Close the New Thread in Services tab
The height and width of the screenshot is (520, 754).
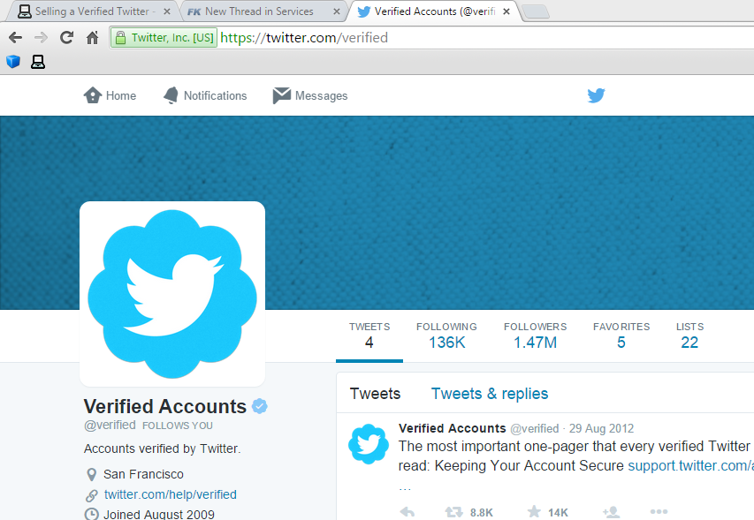click(337, 11)
